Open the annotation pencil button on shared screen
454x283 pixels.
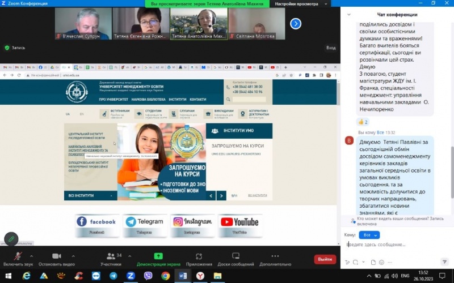coord(11,238)
